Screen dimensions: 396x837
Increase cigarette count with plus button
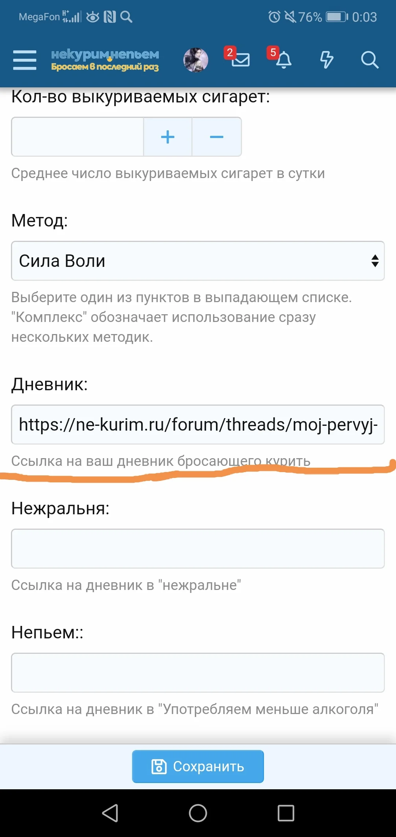tap(168, 137)
